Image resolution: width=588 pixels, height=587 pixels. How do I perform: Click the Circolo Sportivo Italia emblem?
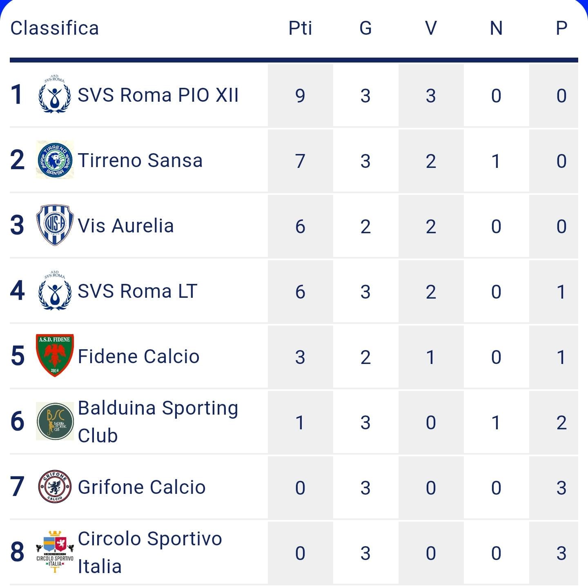(55, 552)
